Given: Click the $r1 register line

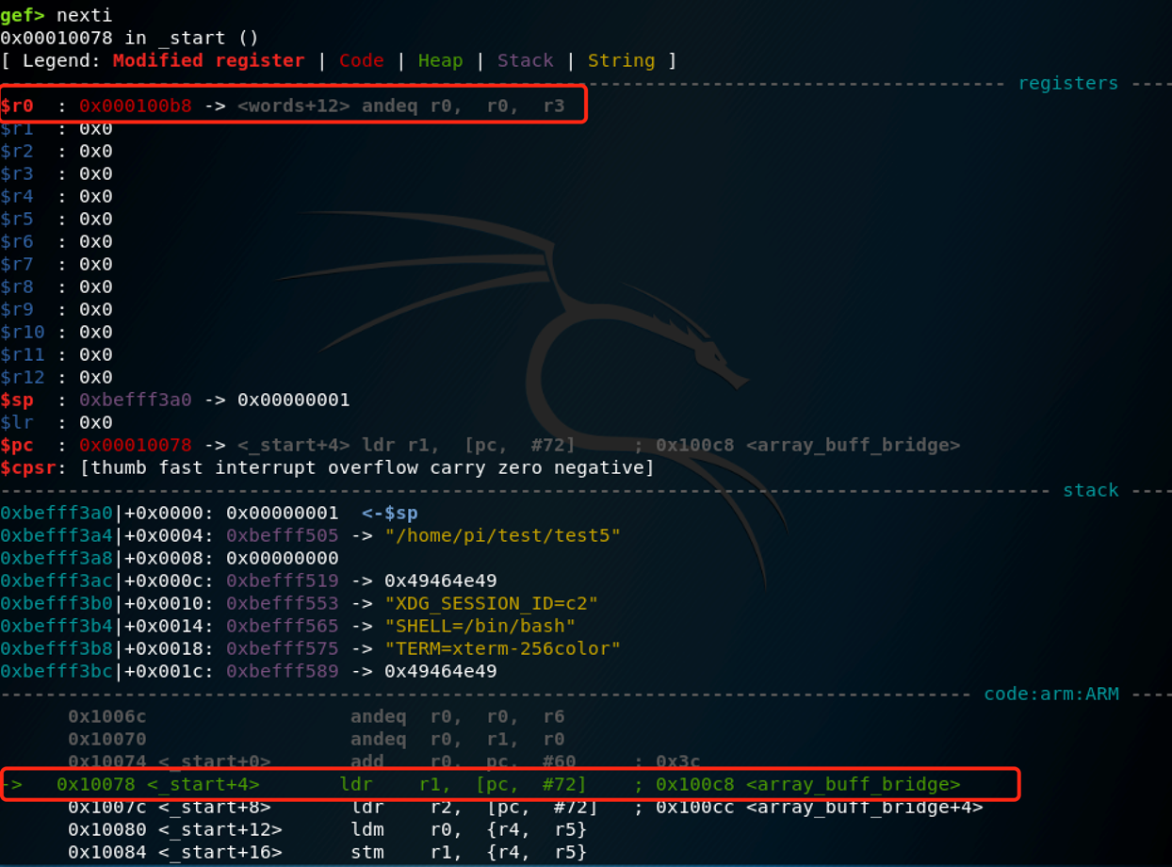Looking at the screenshot, I should click(57, 128).
